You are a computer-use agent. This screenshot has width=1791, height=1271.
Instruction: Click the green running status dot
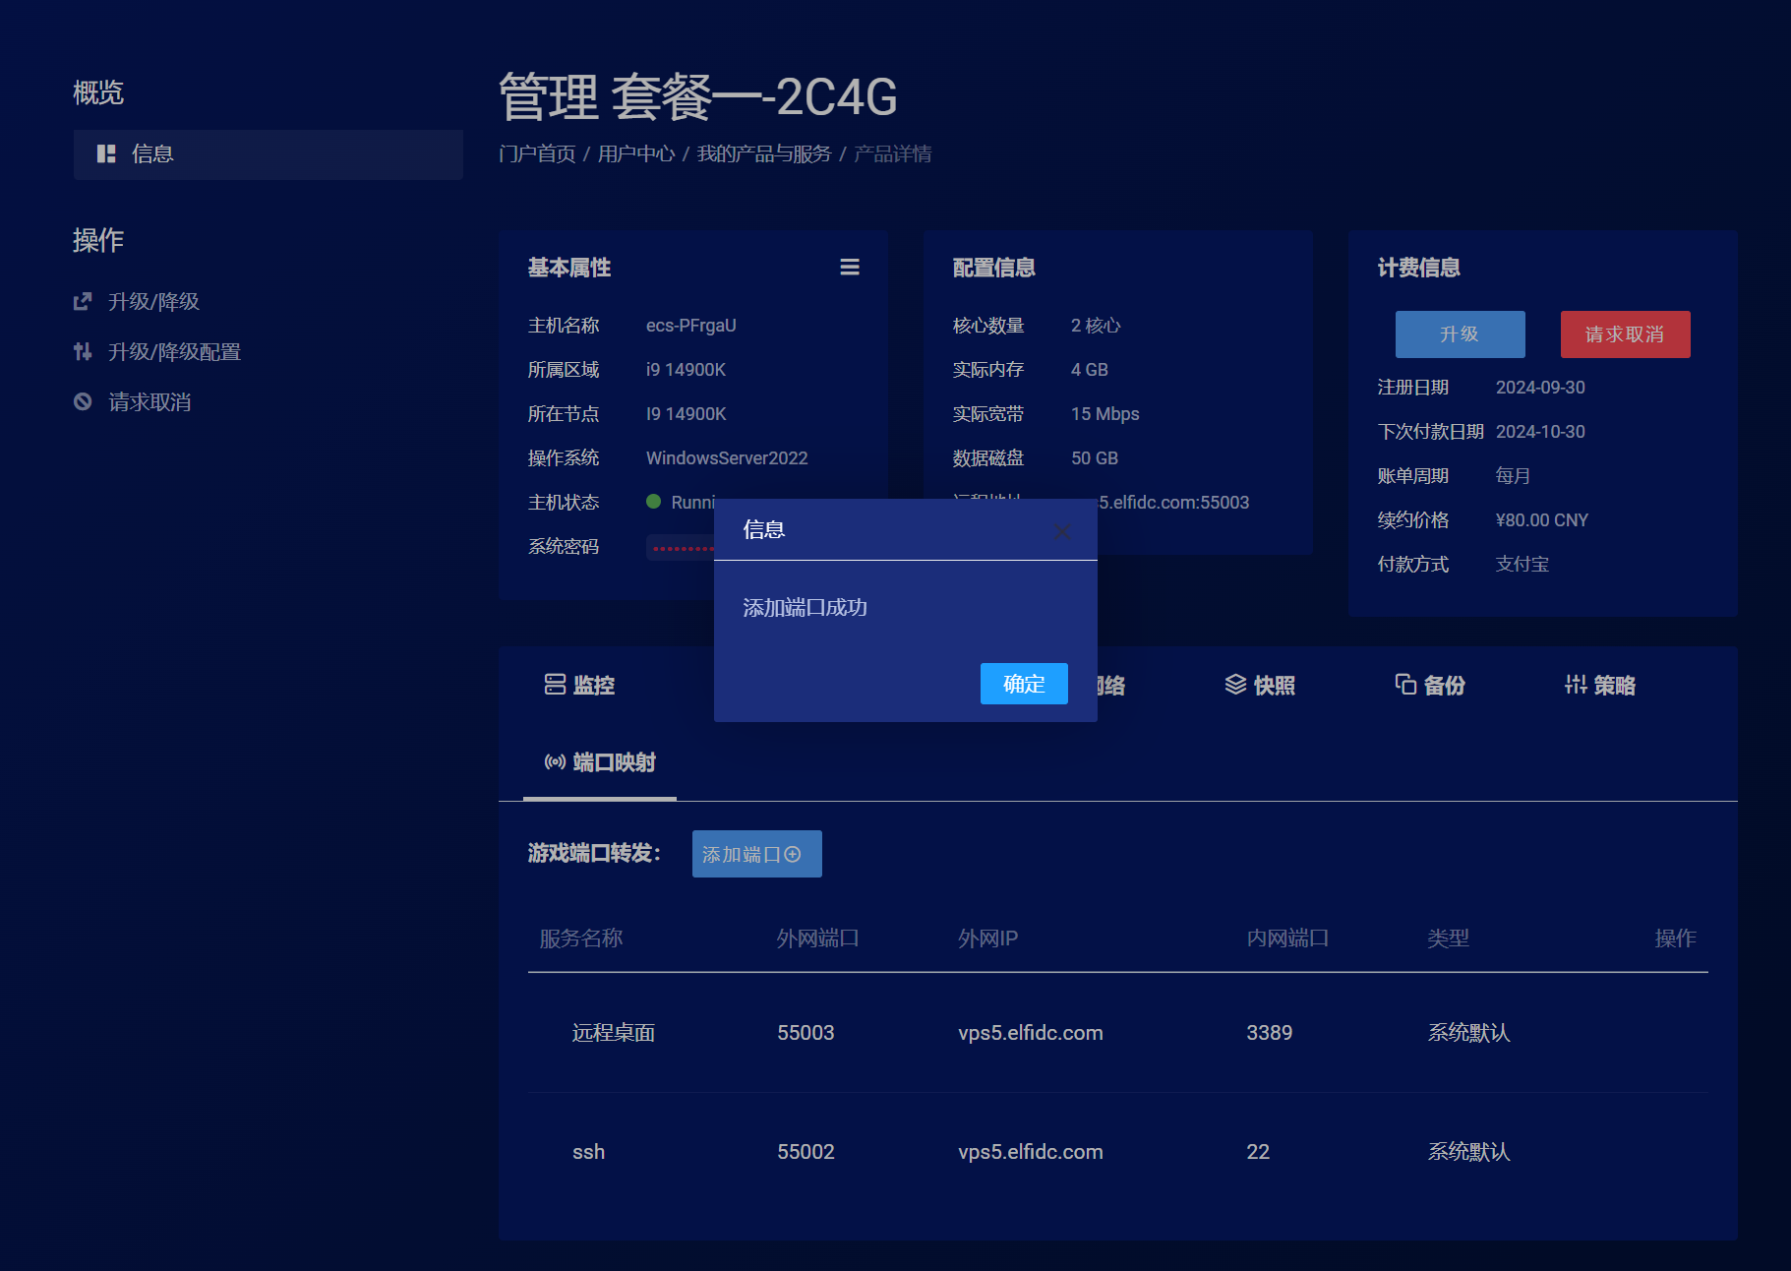tap(653, 502)
